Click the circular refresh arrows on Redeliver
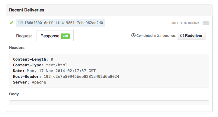Screen dimensions: 218x117 click(182, 36)
